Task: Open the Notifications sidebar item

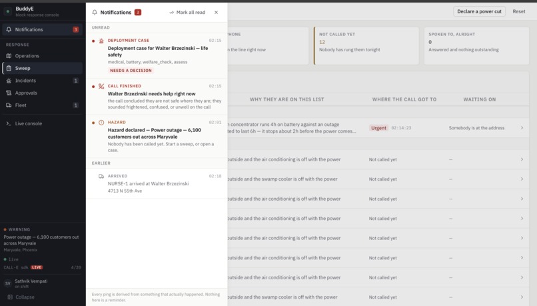Action: [x=43, y=29]
